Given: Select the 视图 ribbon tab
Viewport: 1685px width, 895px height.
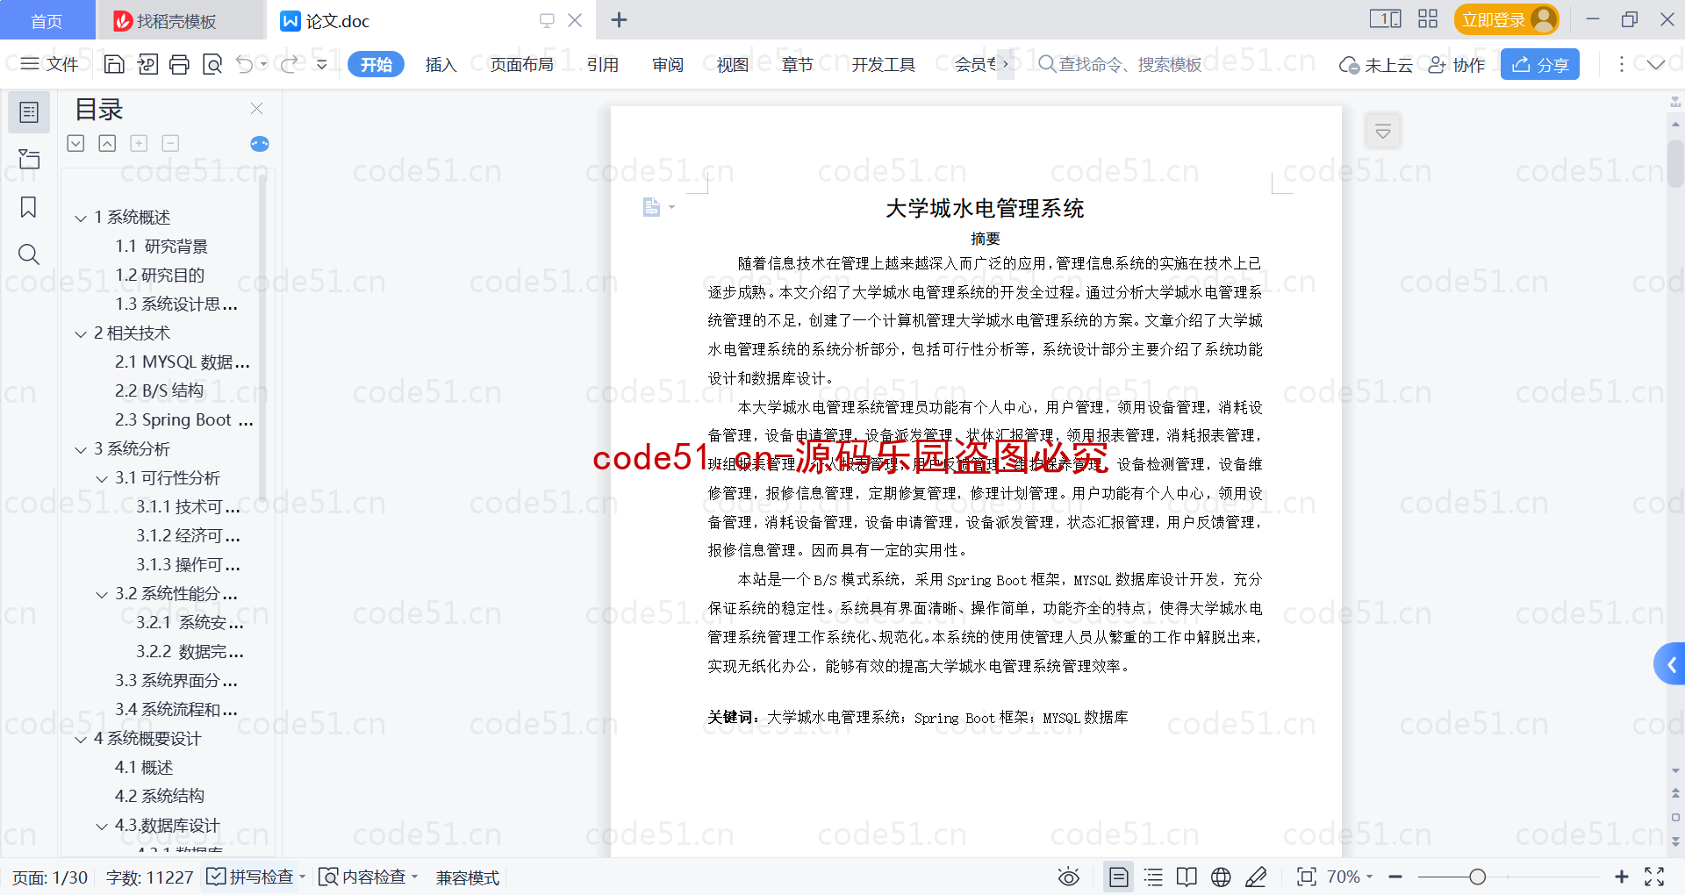Looking at the screenshot, I should pos(732,64).
